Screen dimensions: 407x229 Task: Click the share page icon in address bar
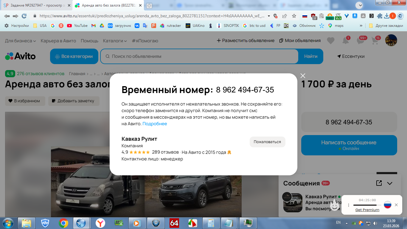coord(285,16)
